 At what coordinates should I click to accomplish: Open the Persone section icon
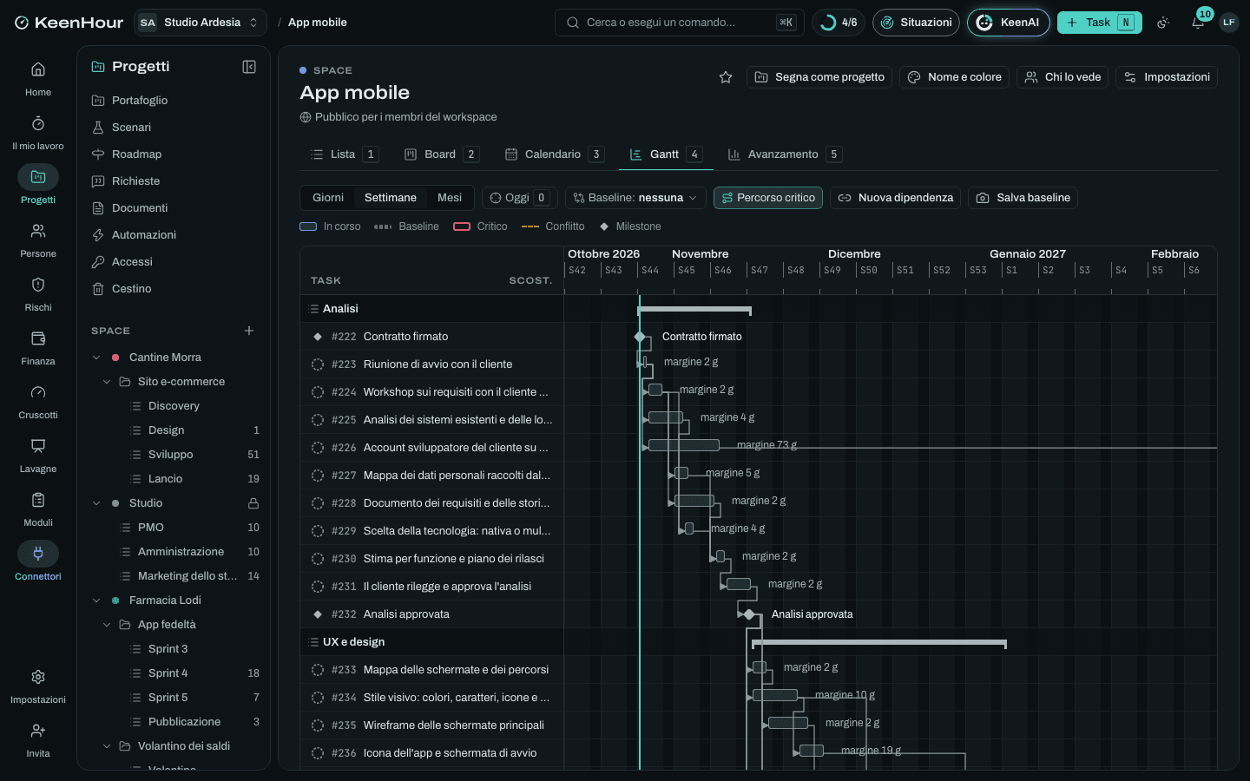38,231
